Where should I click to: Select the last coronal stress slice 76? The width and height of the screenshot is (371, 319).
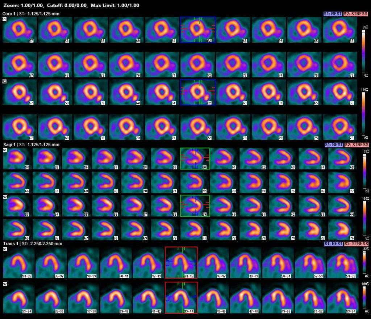339,127
